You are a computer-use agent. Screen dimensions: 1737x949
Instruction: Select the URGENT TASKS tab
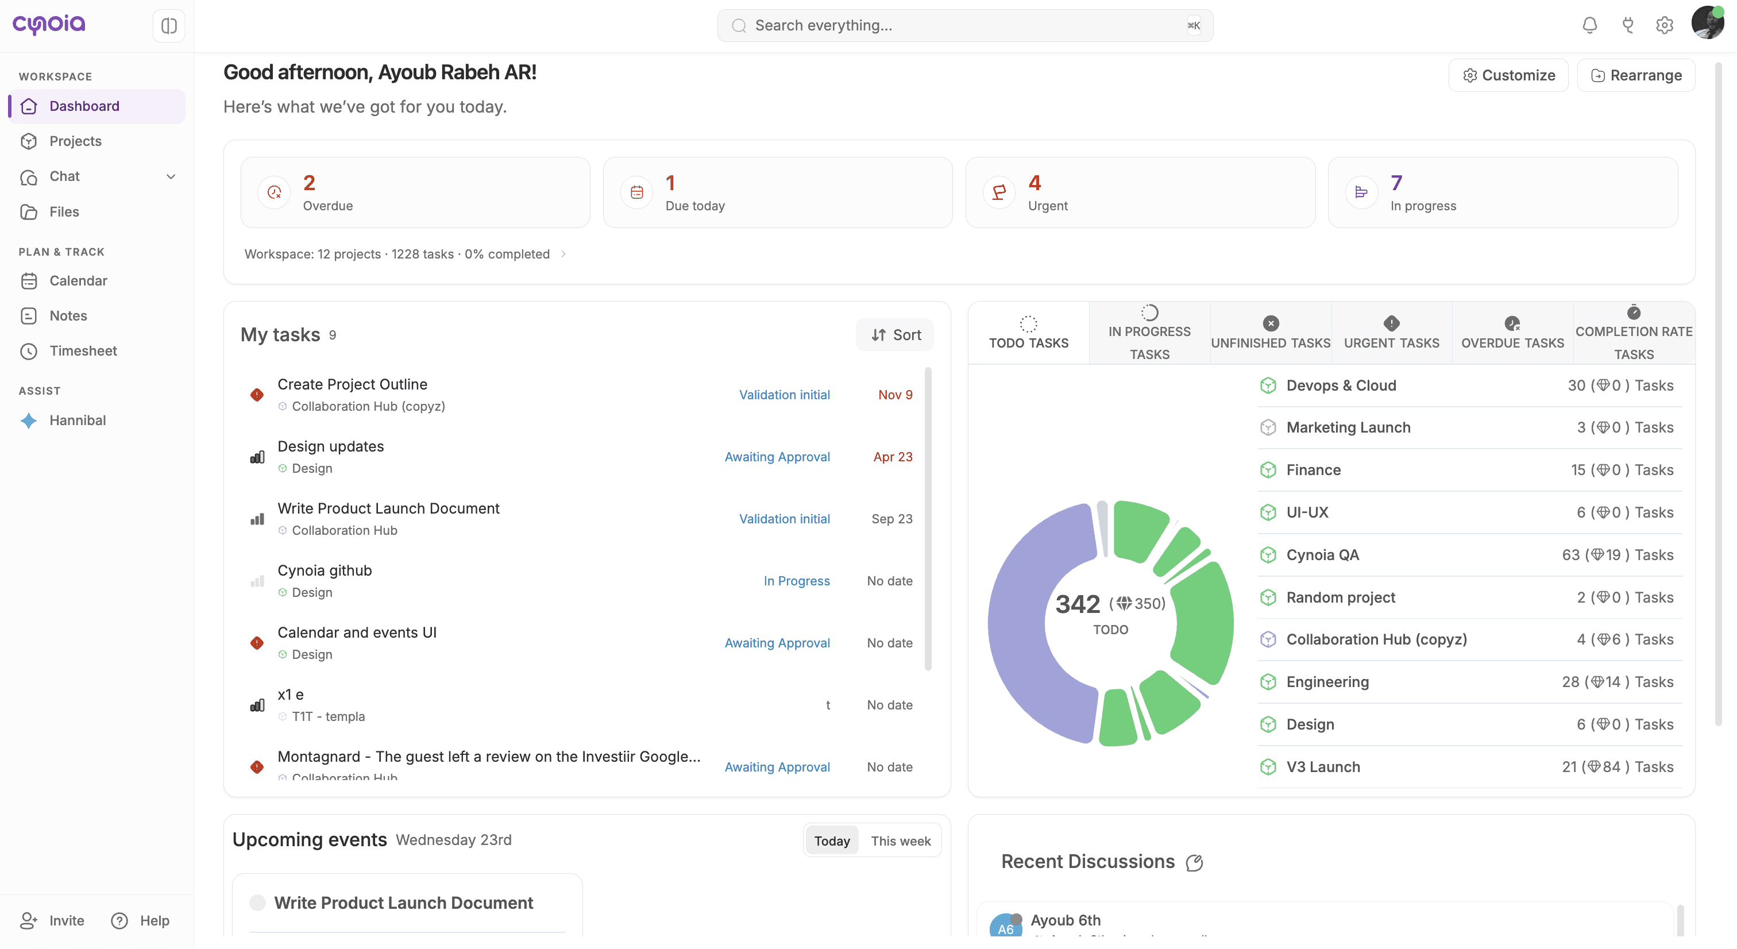1392,333
